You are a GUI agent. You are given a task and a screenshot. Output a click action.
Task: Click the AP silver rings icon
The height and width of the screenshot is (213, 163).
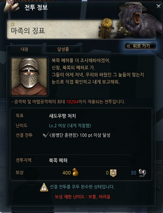[x=142, y=173]
